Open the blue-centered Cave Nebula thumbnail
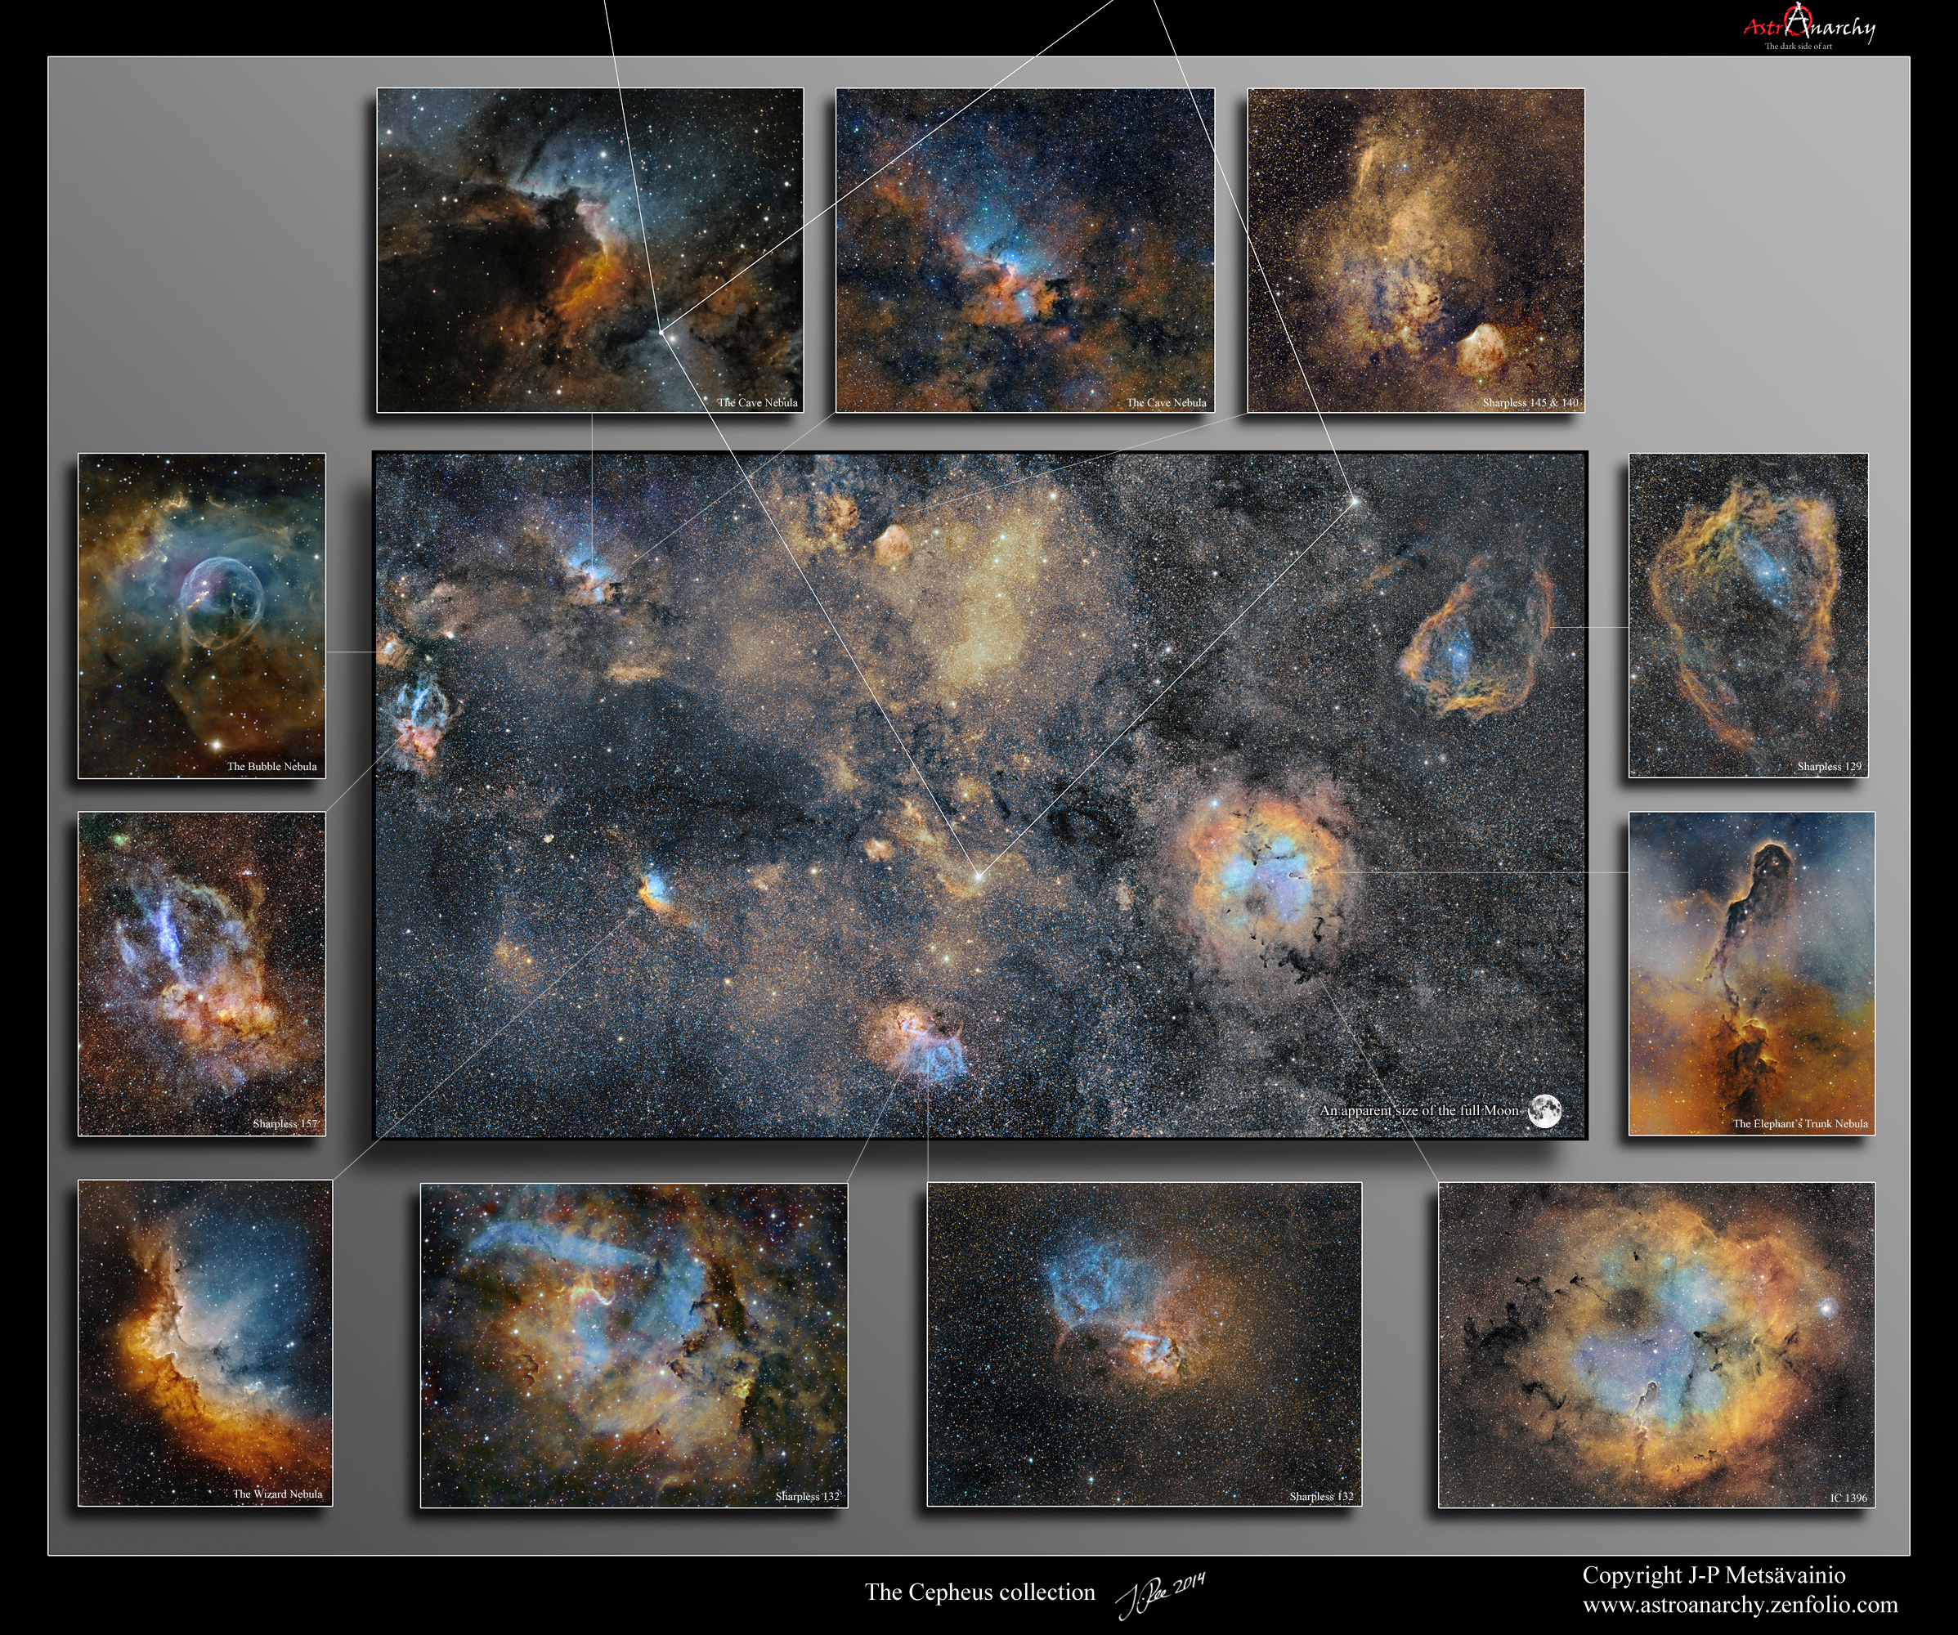Screen dimensions: 1958x1635 tap(1024, 250)
